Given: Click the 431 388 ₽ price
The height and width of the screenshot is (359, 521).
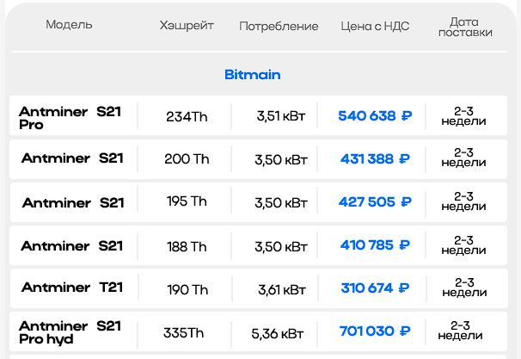Looking at the screenshot, I should point(375,159).
